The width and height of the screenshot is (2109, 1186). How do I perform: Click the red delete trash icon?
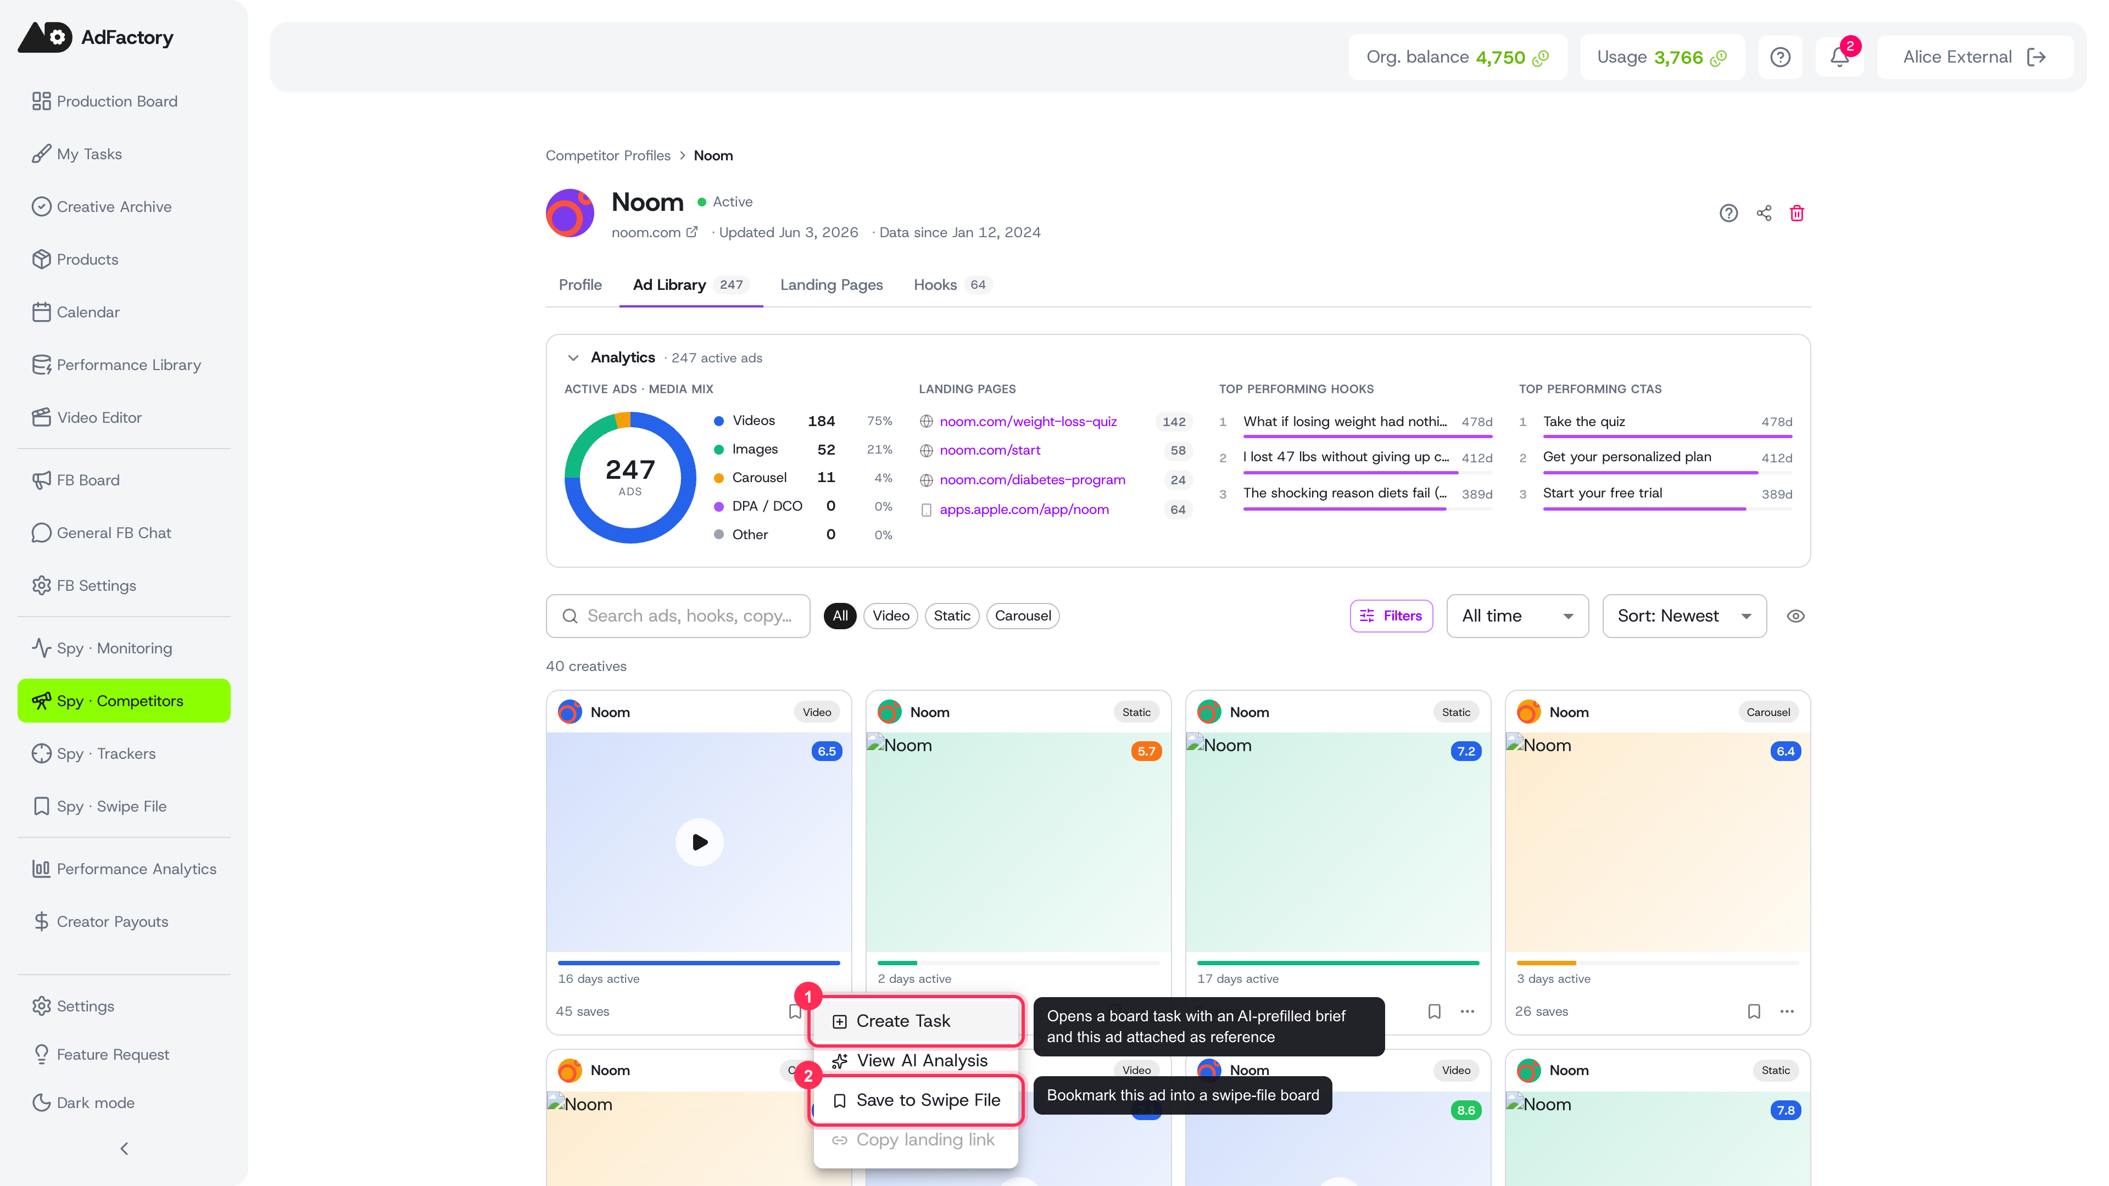[1797, 213]
